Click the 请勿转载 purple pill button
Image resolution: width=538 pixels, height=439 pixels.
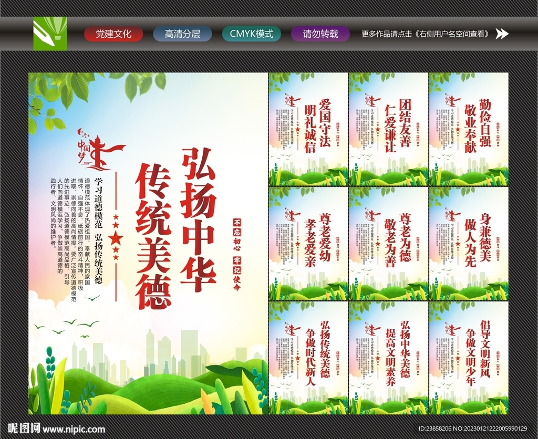pos(320,34)
